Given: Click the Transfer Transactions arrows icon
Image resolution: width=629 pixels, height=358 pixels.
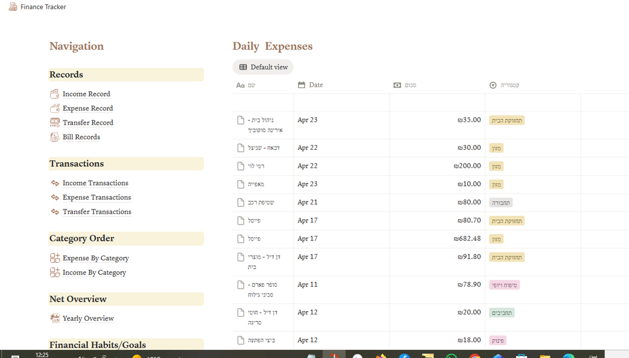Looking at the screenshot, I should 55,212.
